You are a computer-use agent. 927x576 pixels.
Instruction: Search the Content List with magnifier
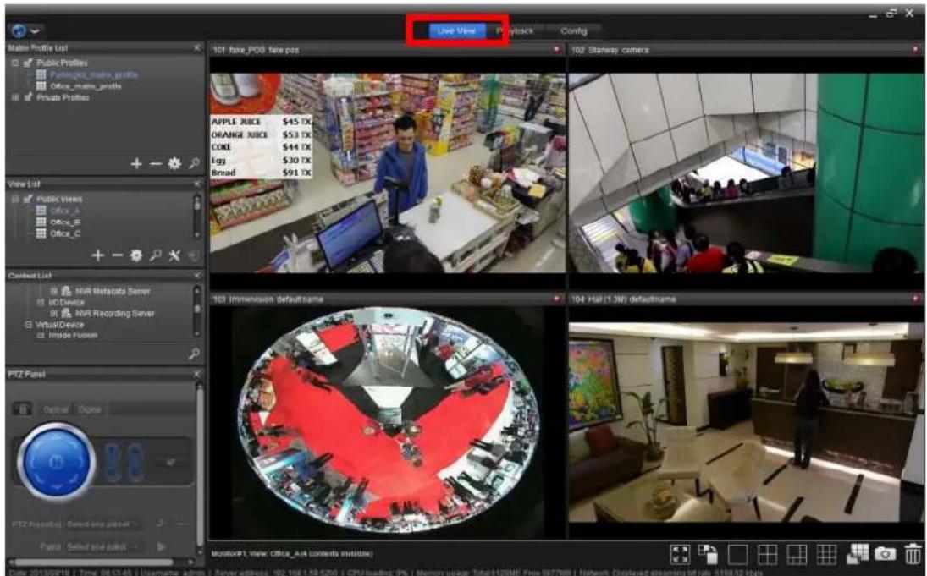[x=194, y=354]
